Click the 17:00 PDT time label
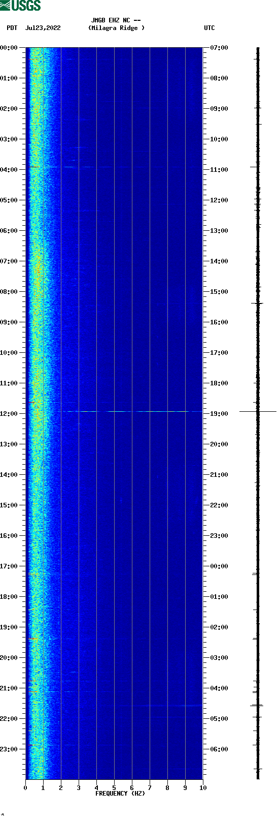Viewport: 280px width, 820px height. (9, 566)
